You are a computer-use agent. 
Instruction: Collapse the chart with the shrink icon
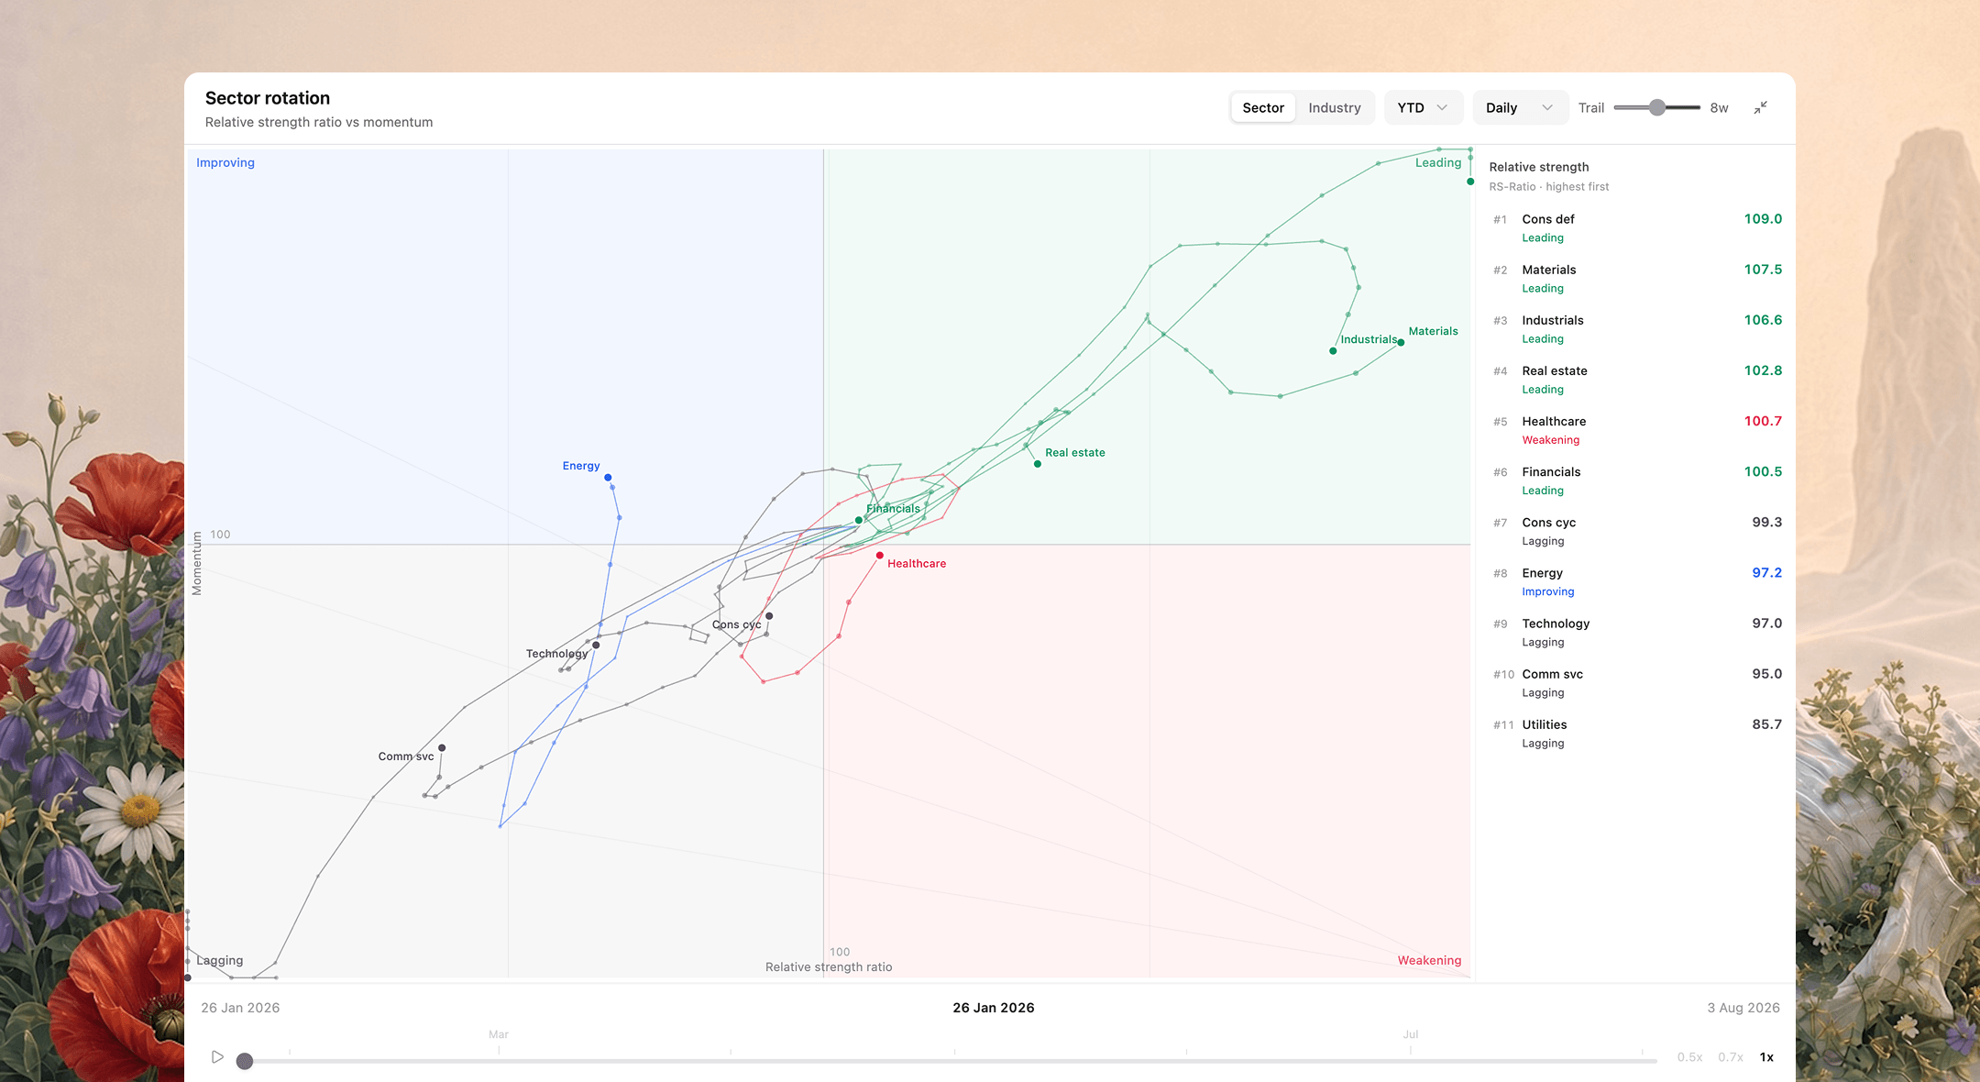click(1760, 108)
